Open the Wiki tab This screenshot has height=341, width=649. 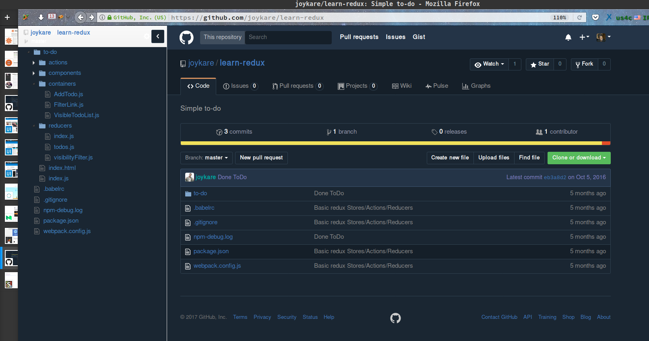[402, 86]
